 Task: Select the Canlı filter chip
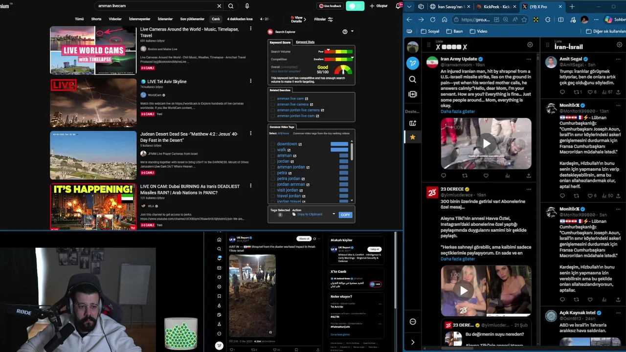coord(215,19)
